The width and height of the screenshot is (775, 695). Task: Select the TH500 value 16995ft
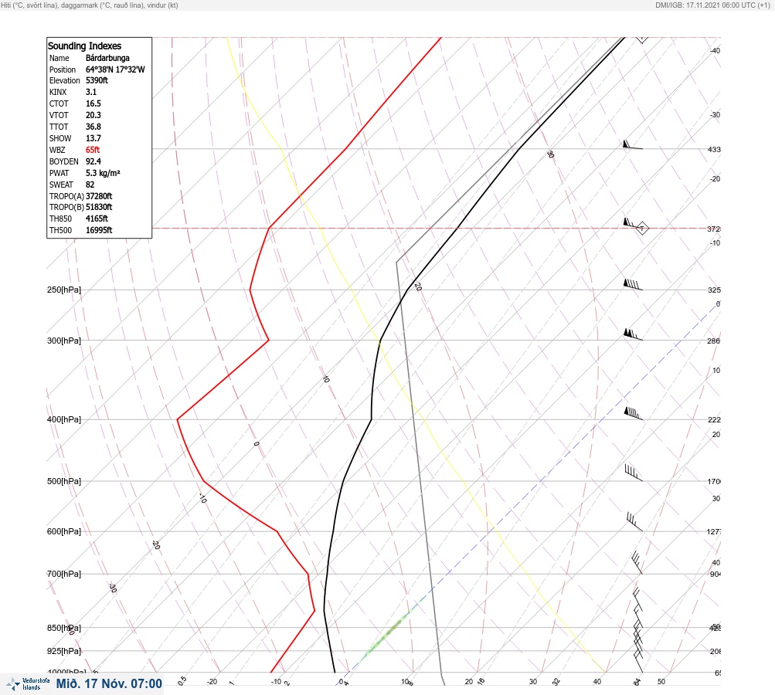point(99,230)
